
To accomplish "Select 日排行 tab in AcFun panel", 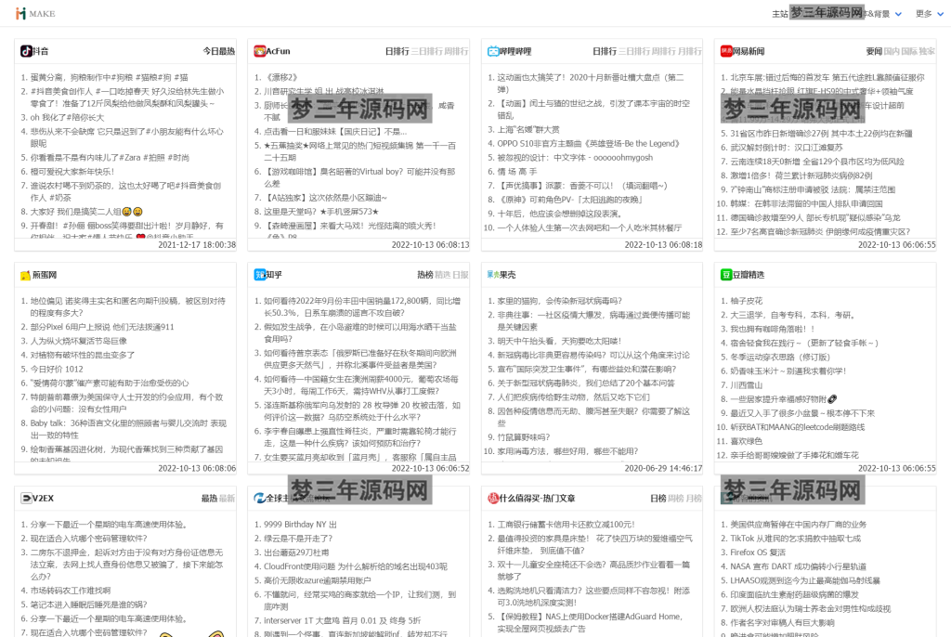I will [397, 52].
